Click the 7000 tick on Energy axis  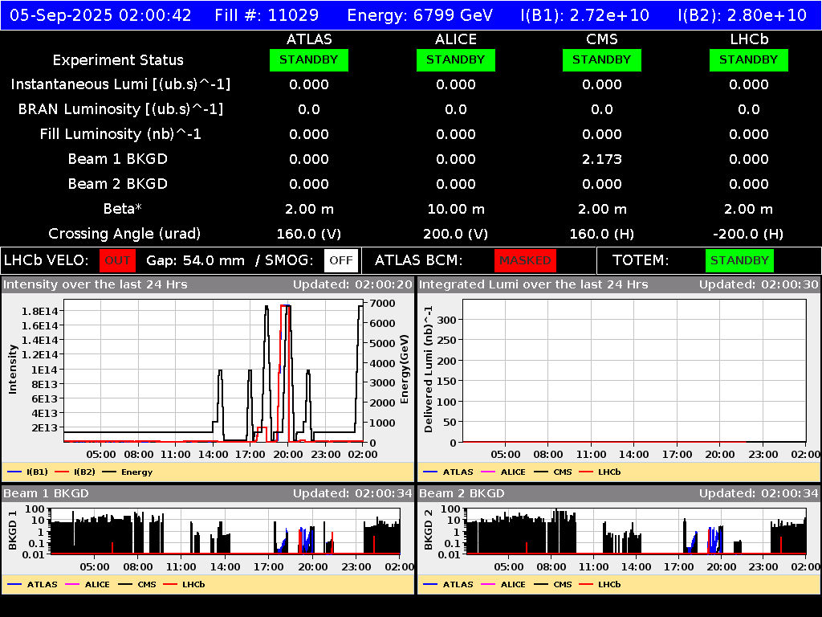(382, 303)
